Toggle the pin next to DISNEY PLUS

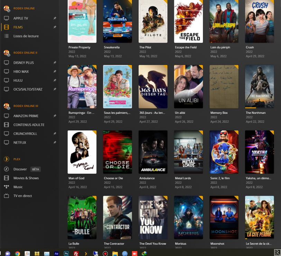tap(55, 63)
